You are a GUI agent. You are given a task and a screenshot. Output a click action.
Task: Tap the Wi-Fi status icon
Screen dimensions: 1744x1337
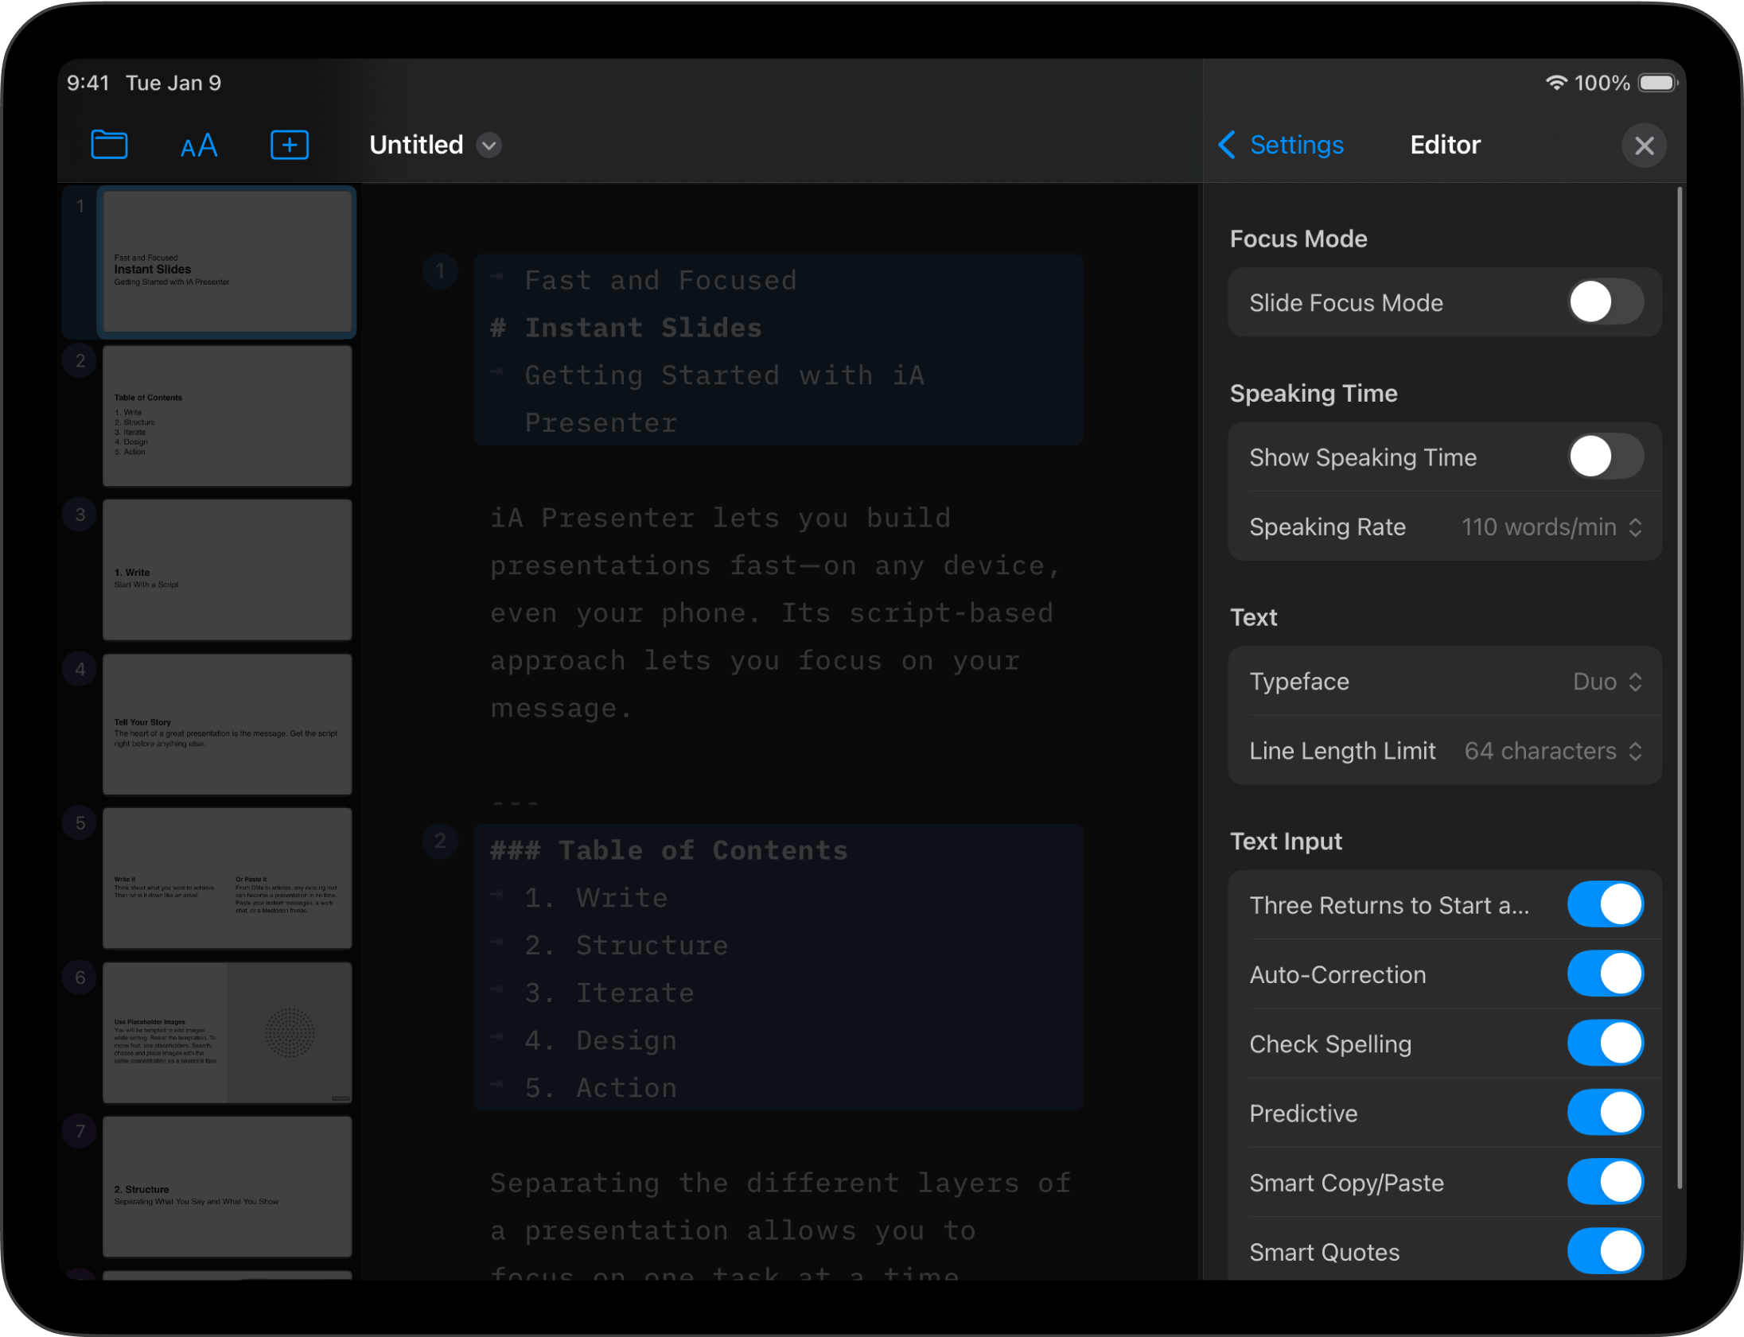point(1555,83)
